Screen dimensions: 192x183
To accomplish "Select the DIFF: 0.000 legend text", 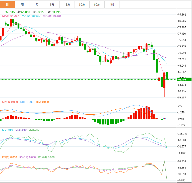I will 27,102.
